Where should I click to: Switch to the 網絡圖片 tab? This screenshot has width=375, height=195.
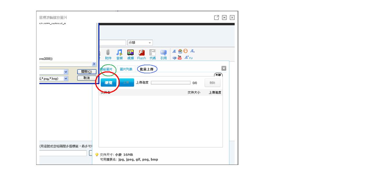106,69
